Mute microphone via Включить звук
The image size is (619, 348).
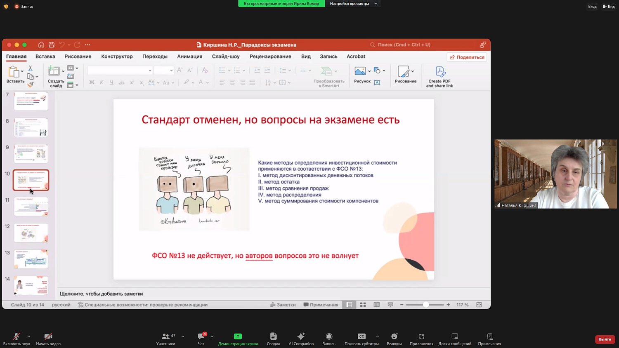coord(17,337)
